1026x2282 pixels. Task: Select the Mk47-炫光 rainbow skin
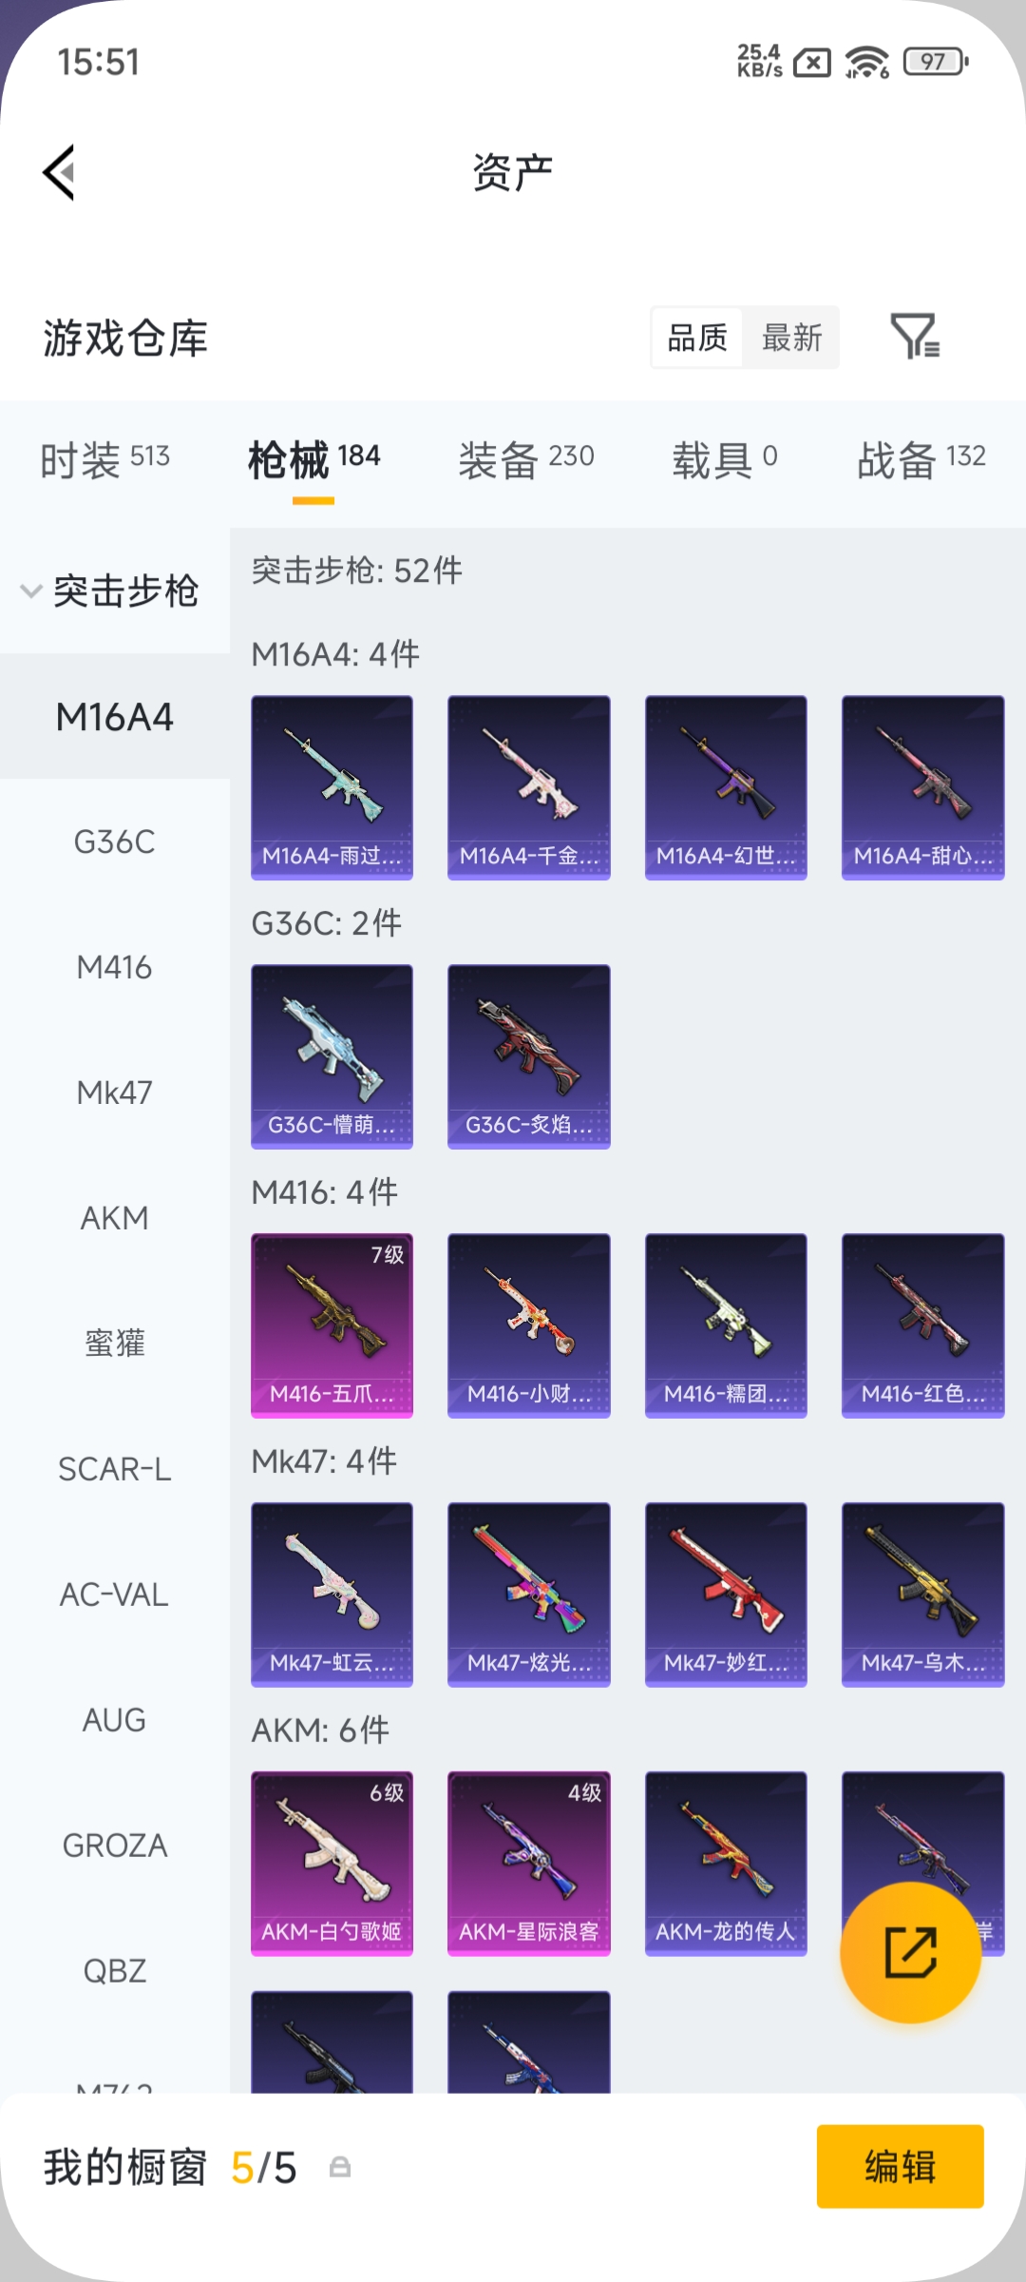[x=528, y=1595]
